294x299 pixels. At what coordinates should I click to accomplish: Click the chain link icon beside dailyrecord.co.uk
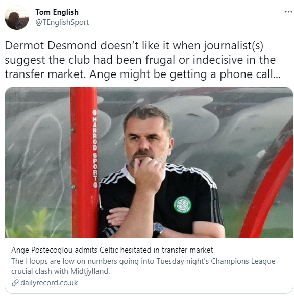pos(15,283)
